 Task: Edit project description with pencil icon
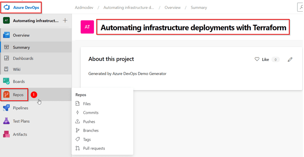[290, 59]
